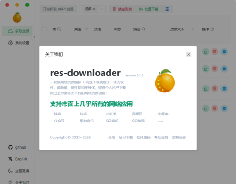Click the 快手 label
This screenshot has height=184, width=236.
pyautogui.click(x=83, y=114)
